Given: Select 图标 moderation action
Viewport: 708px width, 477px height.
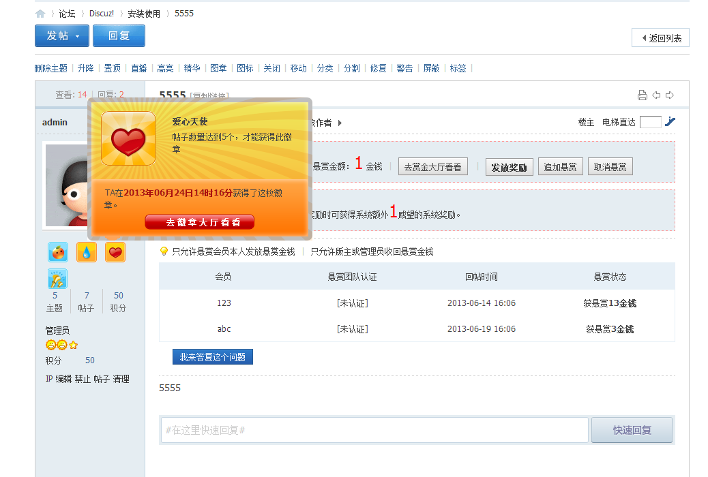Looking at the screenshot, I should coord(245,68).
